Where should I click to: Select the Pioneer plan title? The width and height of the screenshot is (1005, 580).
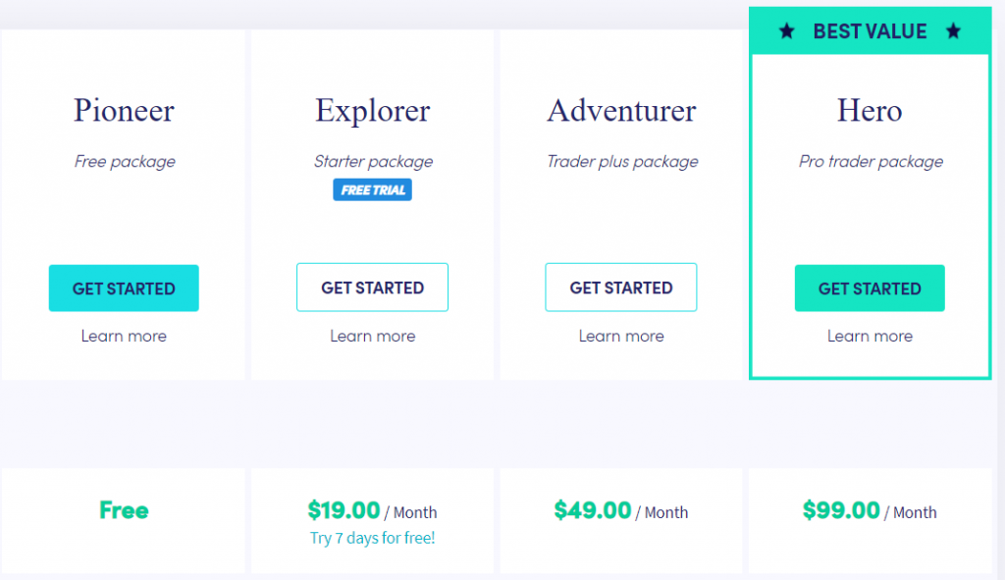coord(124,110)
